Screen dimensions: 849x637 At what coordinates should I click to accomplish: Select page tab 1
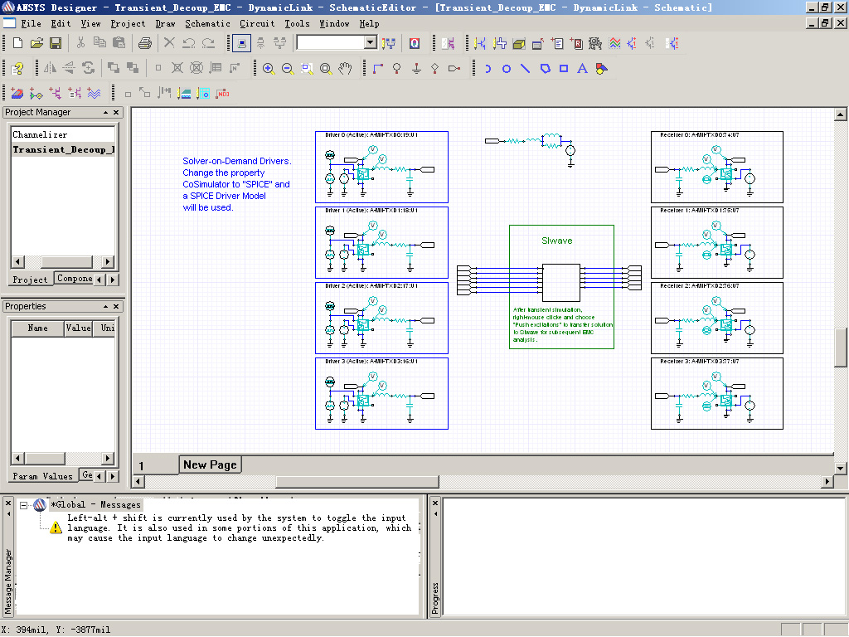[141, 466]
